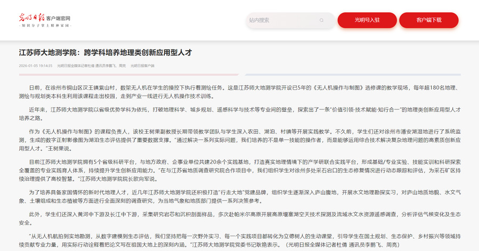479x251 pixels.
Task: Click the pink divider line under byline
Action: click(128, 74)
